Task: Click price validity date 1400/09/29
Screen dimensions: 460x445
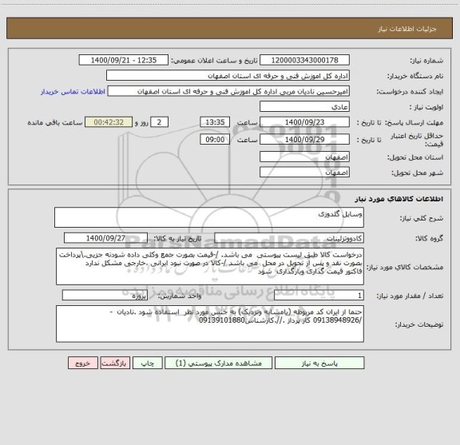Action: tap(304, 140)
